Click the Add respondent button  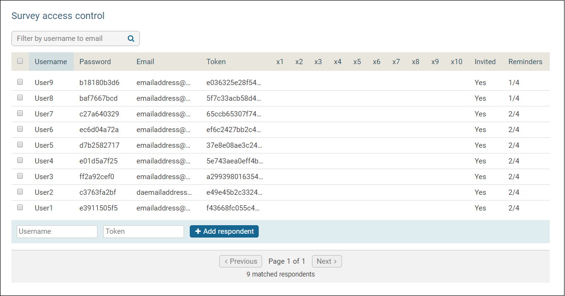(224, 231)
